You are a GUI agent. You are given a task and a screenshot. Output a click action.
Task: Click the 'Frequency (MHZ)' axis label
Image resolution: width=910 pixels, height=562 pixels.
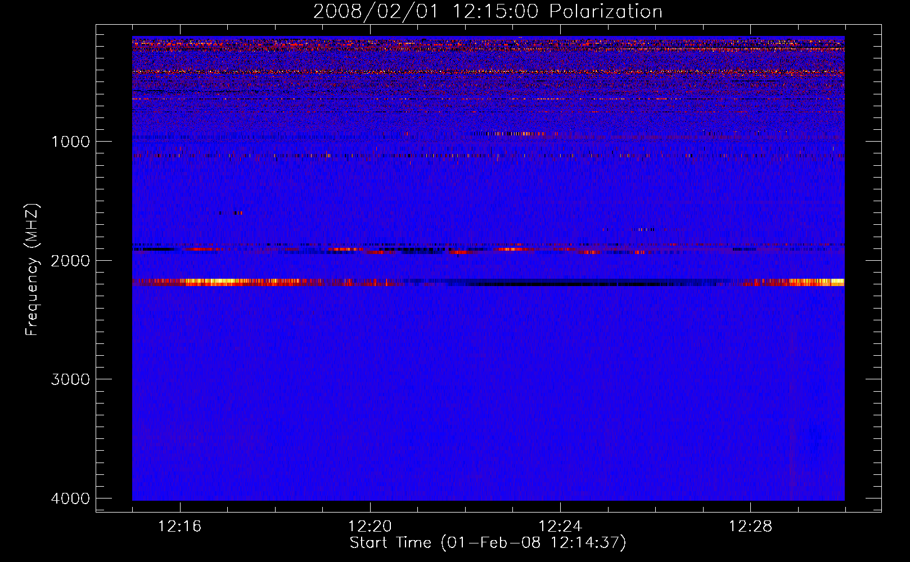pyautogui.click(x=33, y=270)
